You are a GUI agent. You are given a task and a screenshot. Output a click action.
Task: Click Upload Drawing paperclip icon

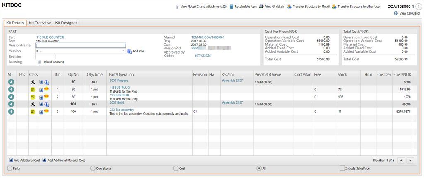pyautogui.click(x=39, y=62)
